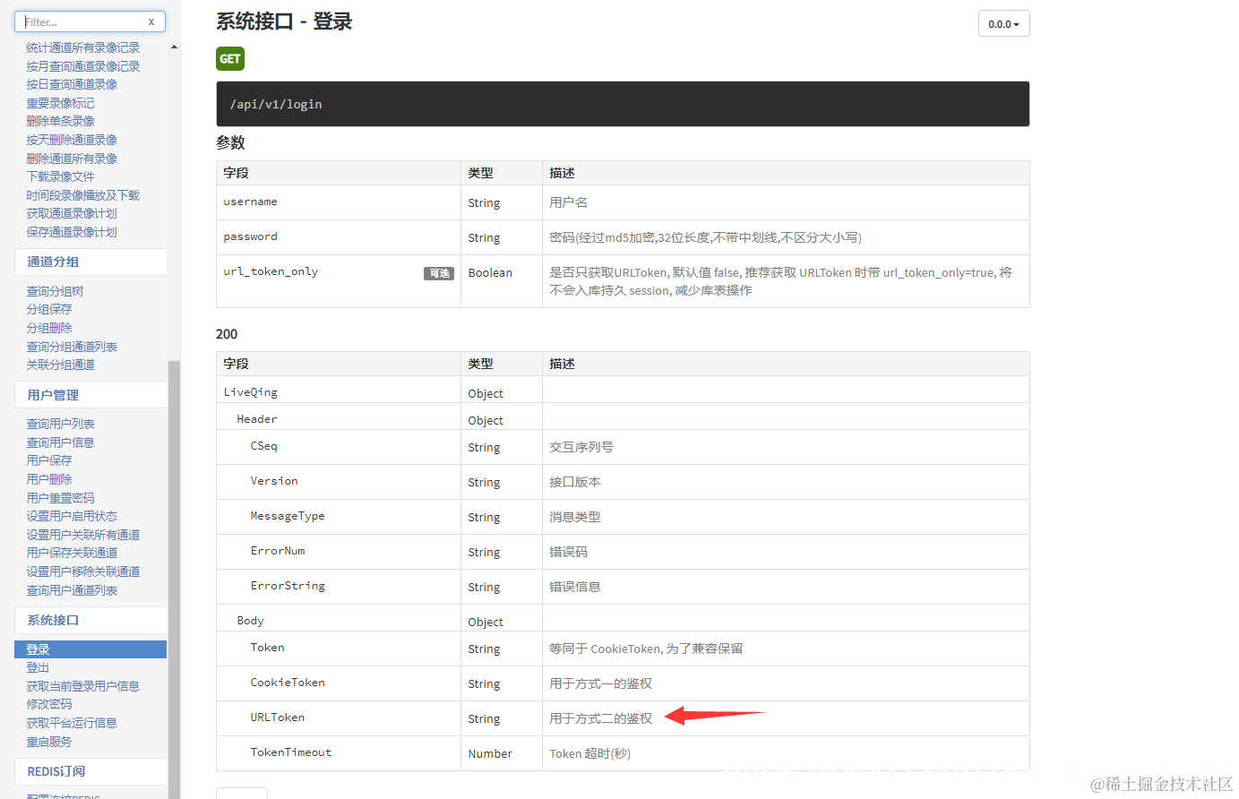This screenshot has width=1239, height=799.
Task: Open 按日查询通道录像 link
Action: (x=72, y=84)
